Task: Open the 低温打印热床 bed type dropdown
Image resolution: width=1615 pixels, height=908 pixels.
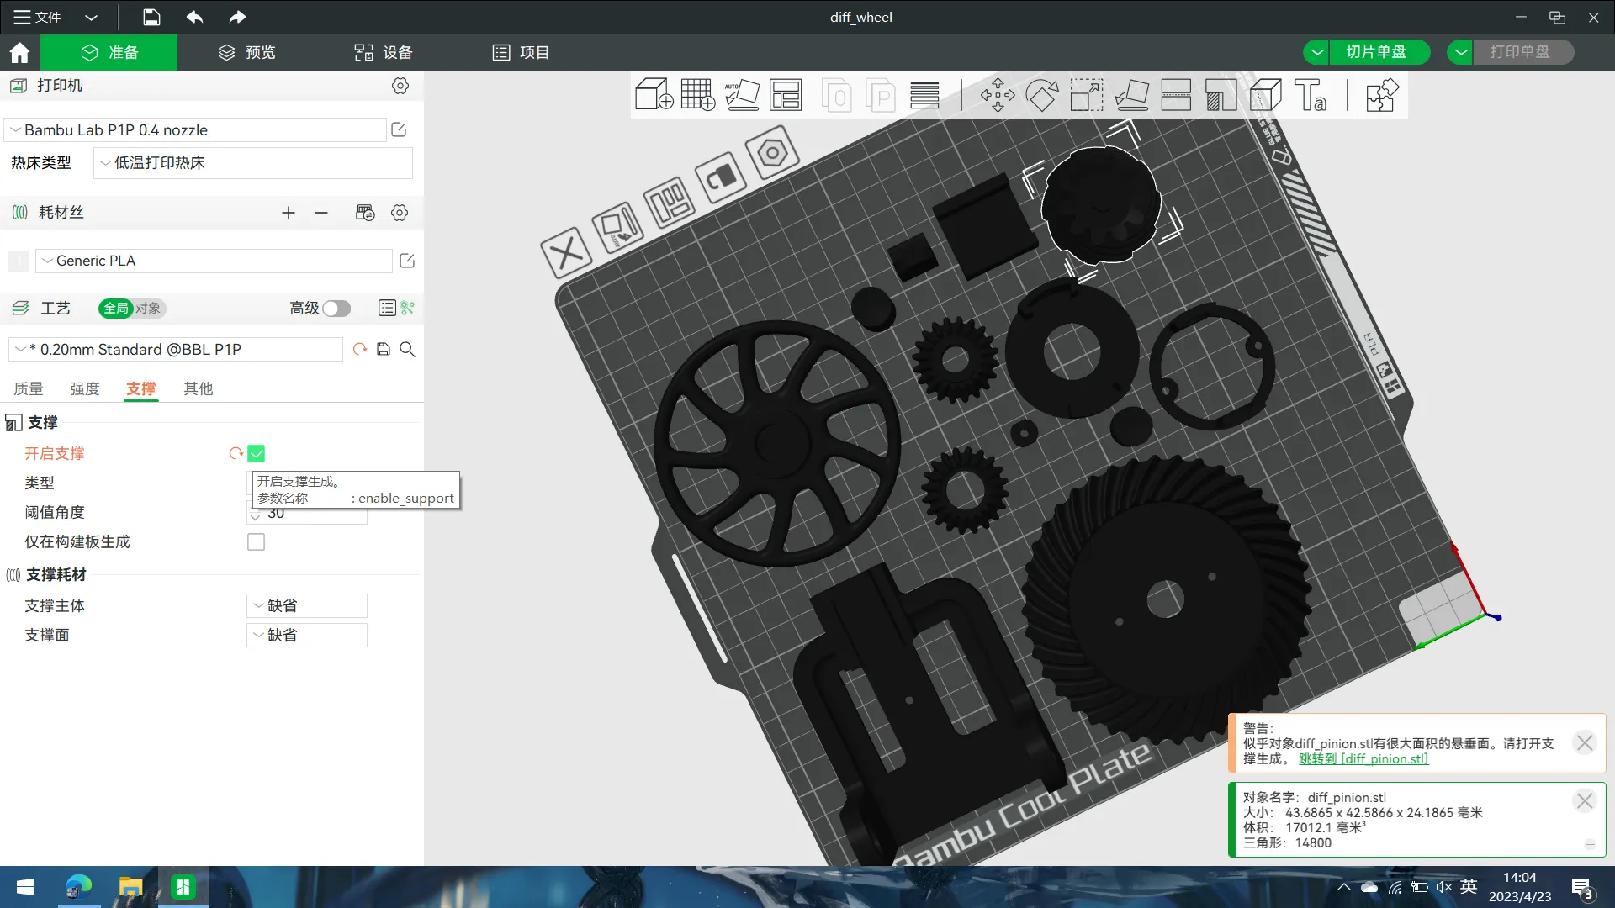Action: pos(252,163)
